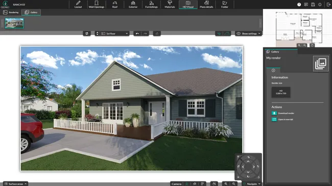This screenshot has height=186, width=332.
Task: Switch to the Rendering tab
Action: click(x=11, y=12)
